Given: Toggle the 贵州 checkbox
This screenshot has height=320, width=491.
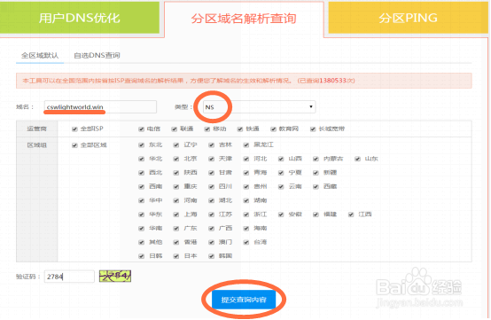Looking at the screenshot, I should click(x=246, y=187).
